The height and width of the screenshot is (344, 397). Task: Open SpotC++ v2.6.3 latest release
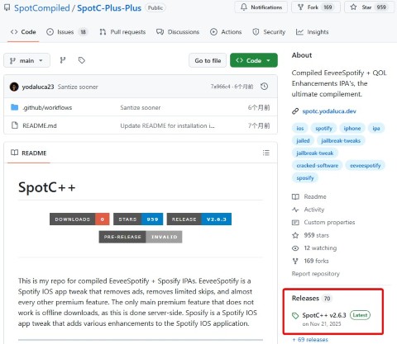coord(324,315)
